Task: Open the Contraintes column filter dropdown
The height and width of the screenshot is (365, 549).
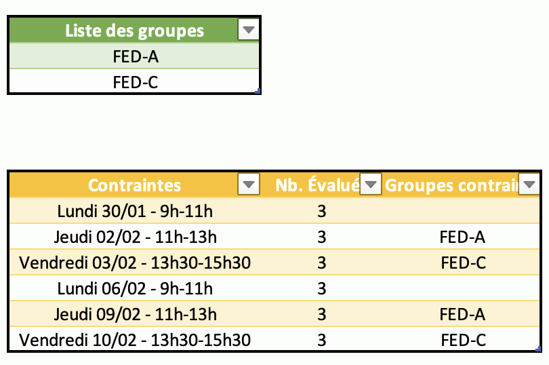Action: point(250,185)
